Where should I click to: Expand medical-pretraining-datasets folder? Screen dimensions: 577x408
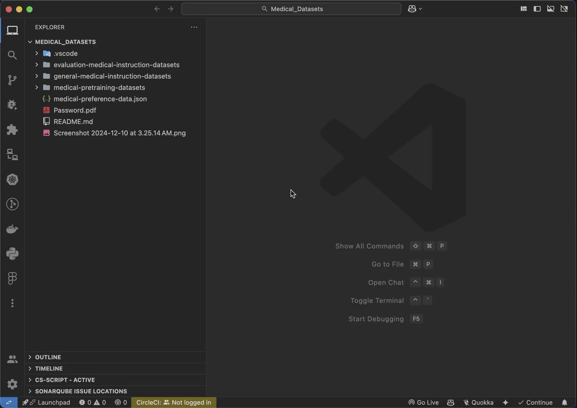[37, 87]
